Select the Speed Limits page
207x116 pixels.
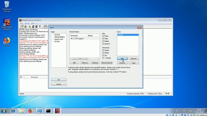tap(59, 39)
